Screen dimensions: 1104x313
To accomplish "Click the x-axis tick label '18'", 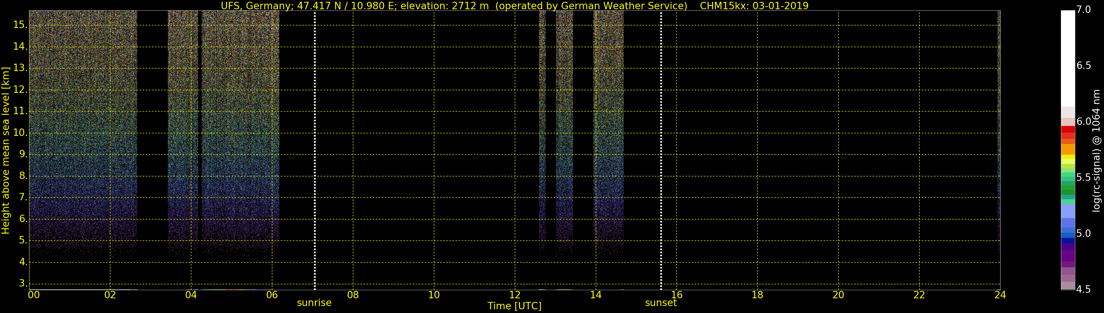I will click(757, 295).
